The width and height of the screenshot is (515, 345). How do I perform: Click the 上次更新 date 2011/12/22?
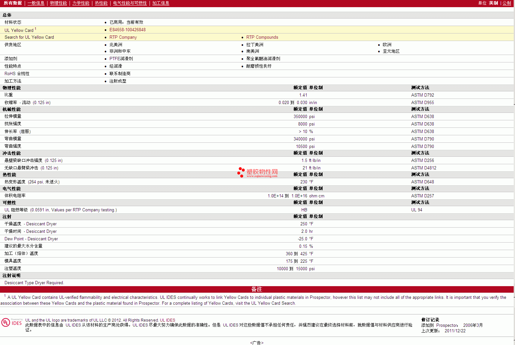tap(455, 331)
